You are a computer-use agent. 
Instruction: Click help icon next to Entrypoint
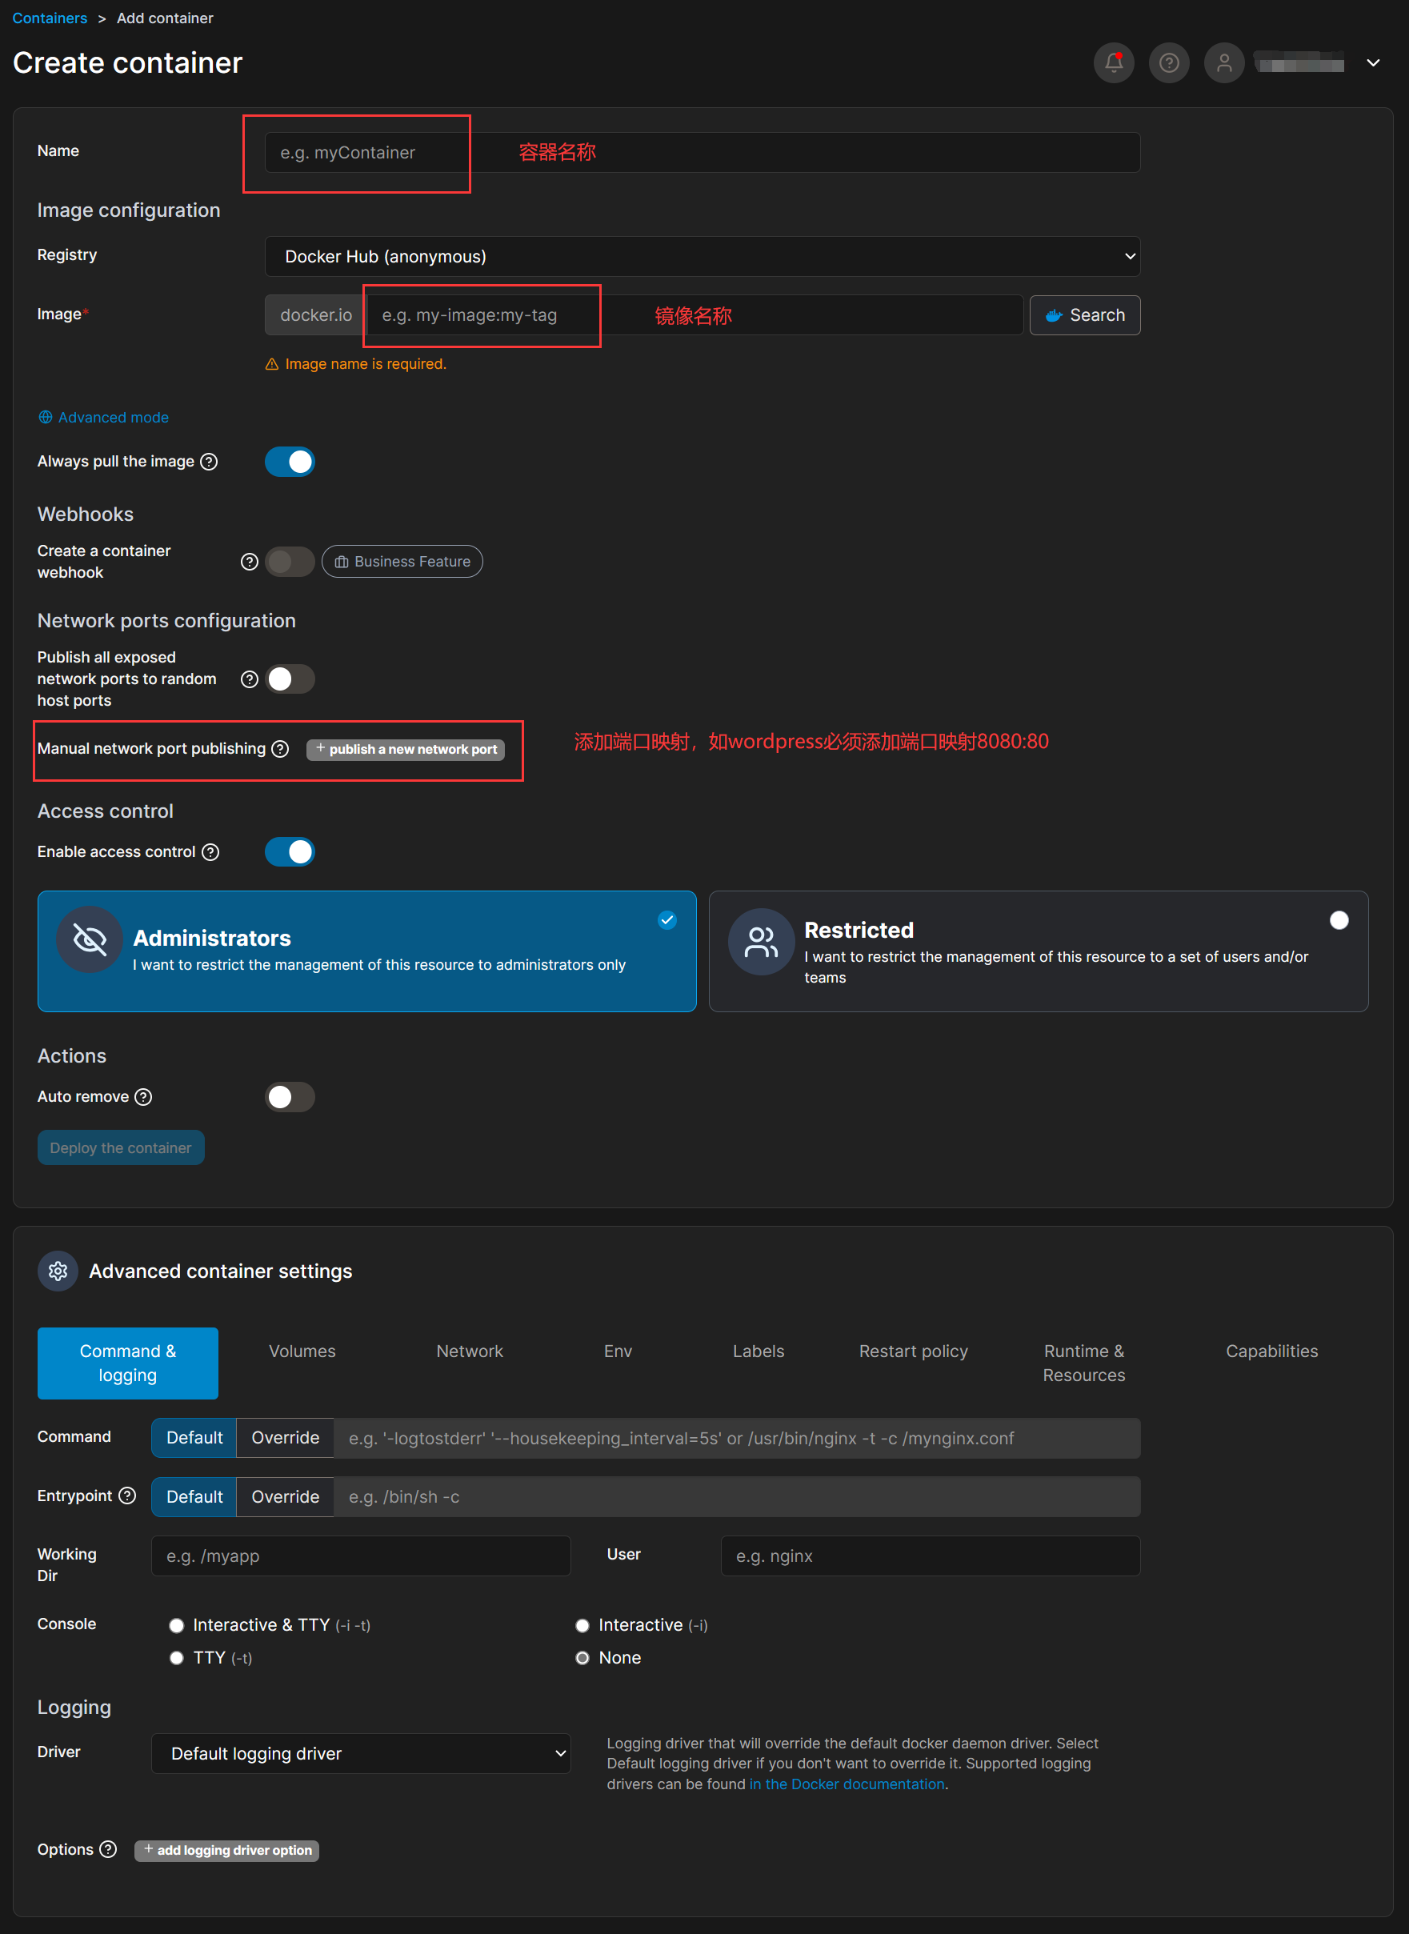click(x=127, y=1496)
